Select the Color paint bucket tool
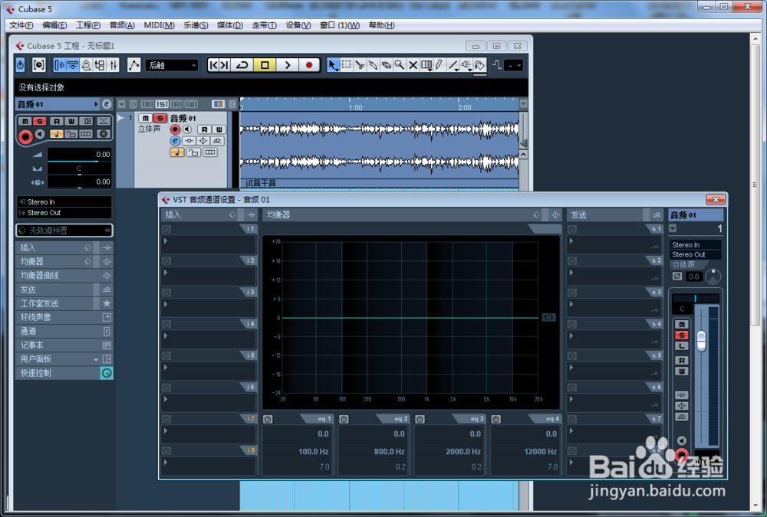Viewport: 767px width, 517px height. [480, 65]
